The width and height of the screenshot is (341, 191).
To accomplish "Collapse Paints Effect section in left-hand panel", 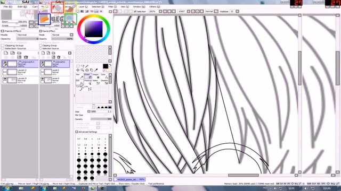I will pos(3,31).
